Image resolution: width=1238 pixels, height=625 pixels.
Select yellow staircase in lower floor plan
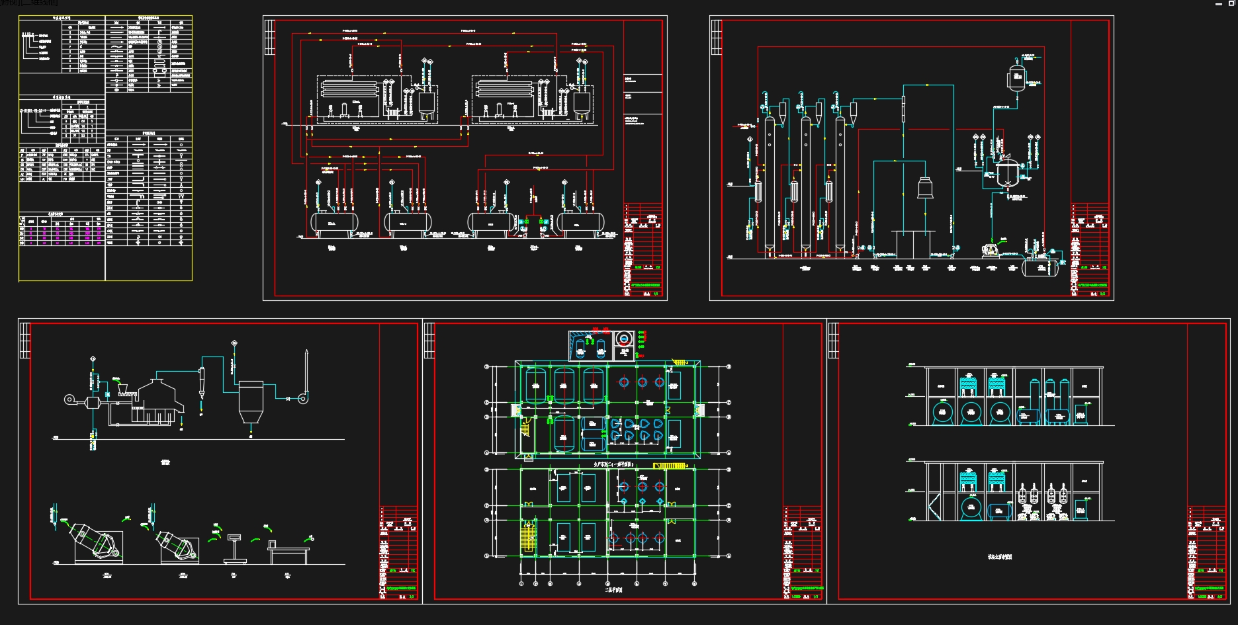point(528,536)
